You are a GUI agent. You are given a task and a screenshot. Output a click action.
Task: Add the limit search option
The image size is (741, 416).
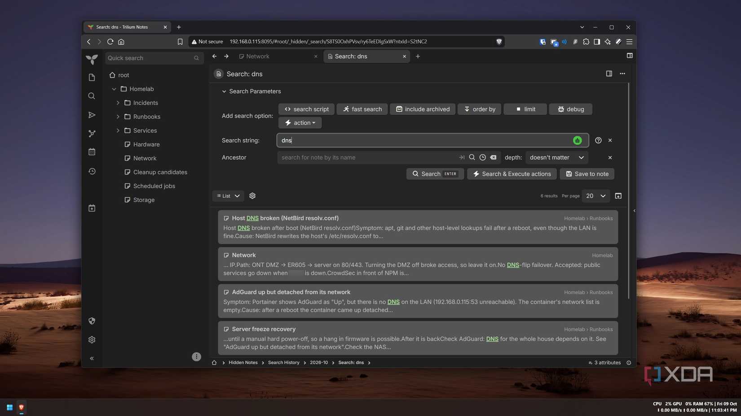tap(525, 109)
